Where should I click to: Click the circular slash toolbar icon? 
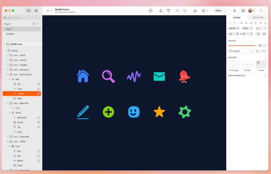pyautogui.click(x=195, y=11)
